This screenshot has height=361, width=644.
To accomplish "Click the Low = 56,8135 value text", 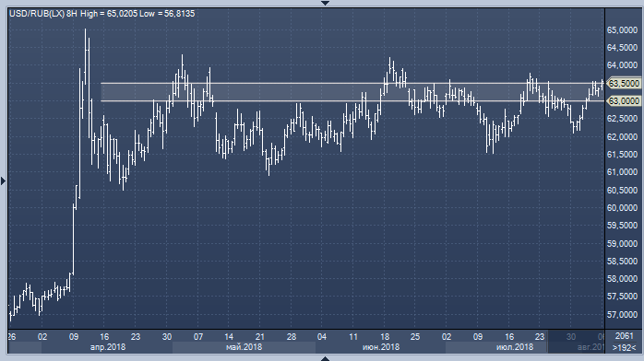I will 167,14.
